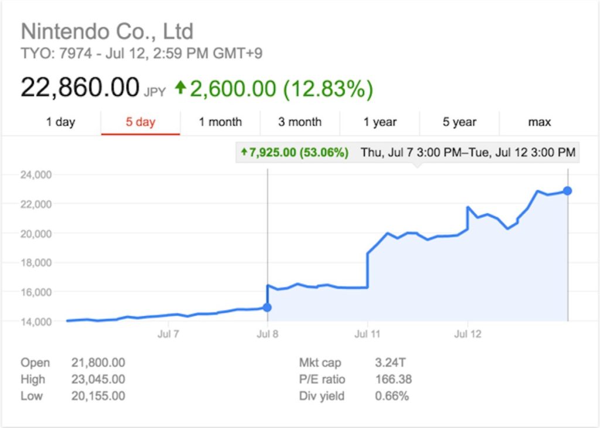Click the Open price 21,800.00
The image size is (600, 428).
(98, 363)
